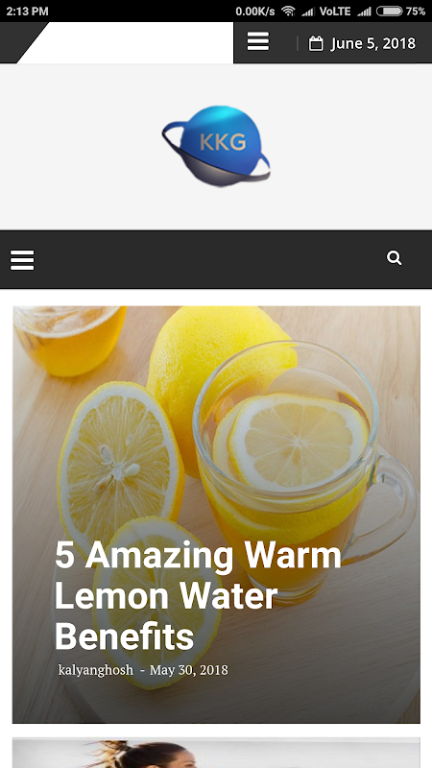Screen dimensions: 432x768
Task: Open the top bar hamburger menu
Action: 257,41
